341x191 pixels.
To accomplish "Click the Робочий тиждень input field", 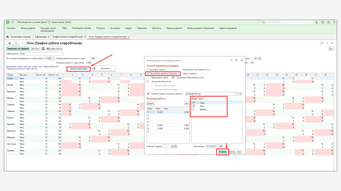I will pos(168,146).
